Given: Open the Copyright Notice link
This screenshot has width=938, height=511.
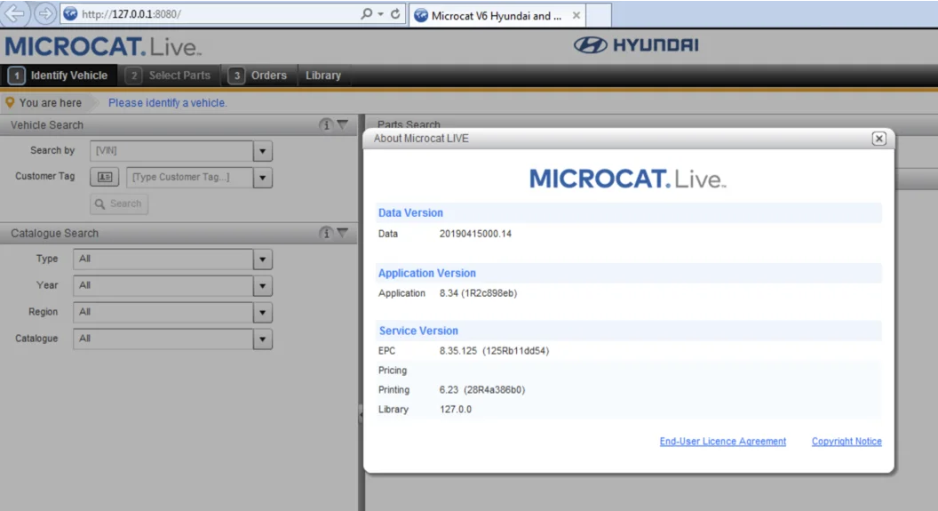Looking at the screenshot, I should [847, 441].
